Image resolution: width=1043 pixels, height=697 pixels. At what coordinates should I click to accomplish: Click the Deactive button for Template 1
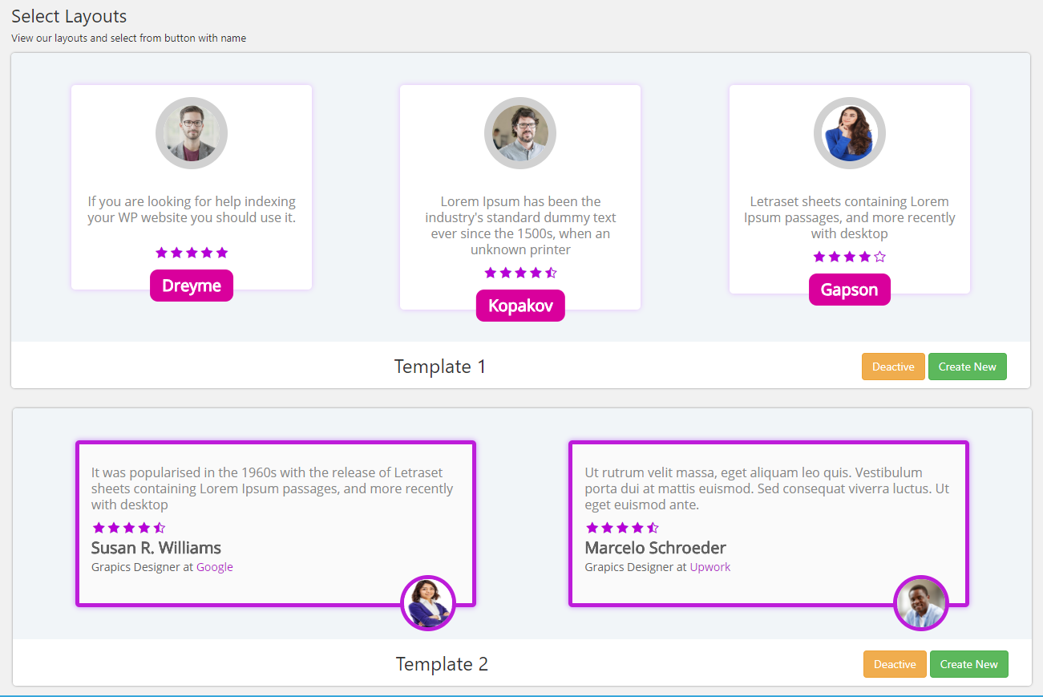(893, 367)
